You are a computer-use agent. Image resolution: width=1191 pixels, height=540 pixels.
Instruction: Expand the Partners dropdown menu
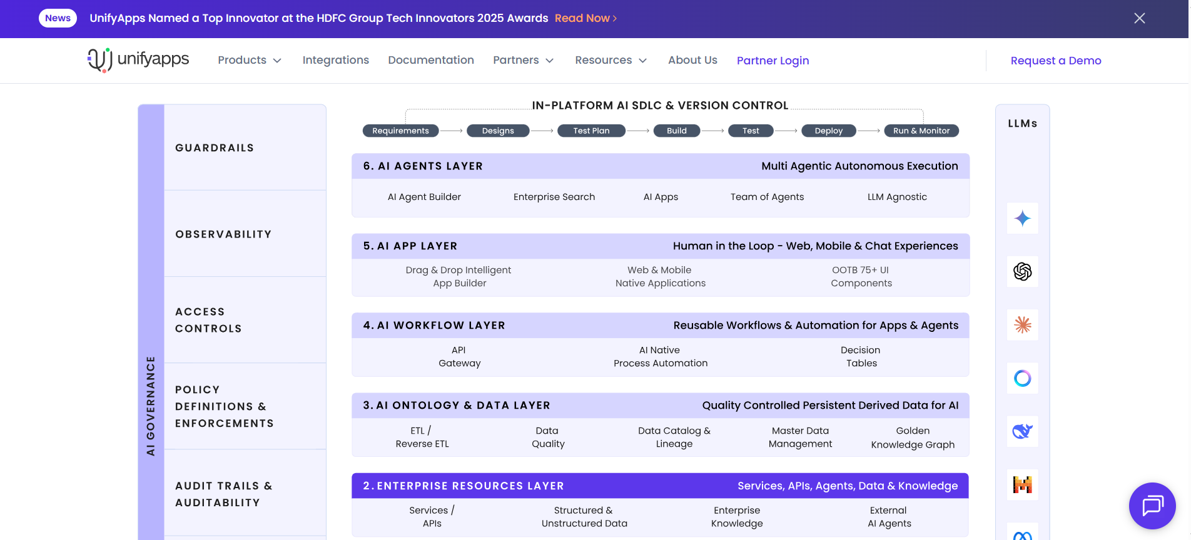coord(523,60)
